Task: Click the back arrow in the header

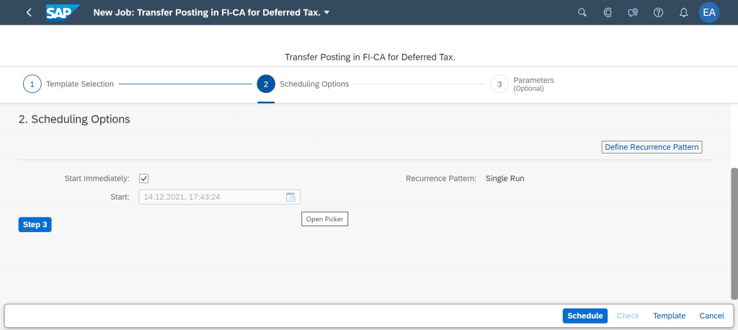Action: coord(29,13)
